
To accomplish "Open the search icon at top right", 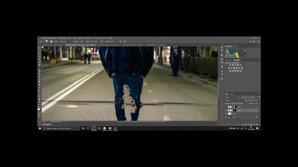I will 251,41.
